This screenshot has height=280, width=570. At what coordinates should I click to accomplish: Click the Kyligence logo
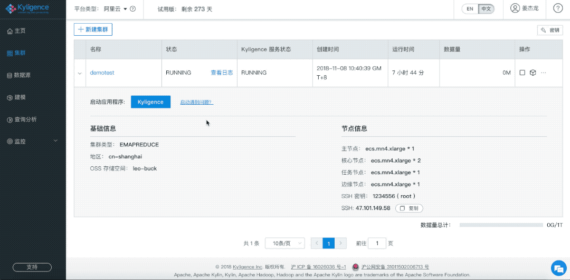point(27,9)
